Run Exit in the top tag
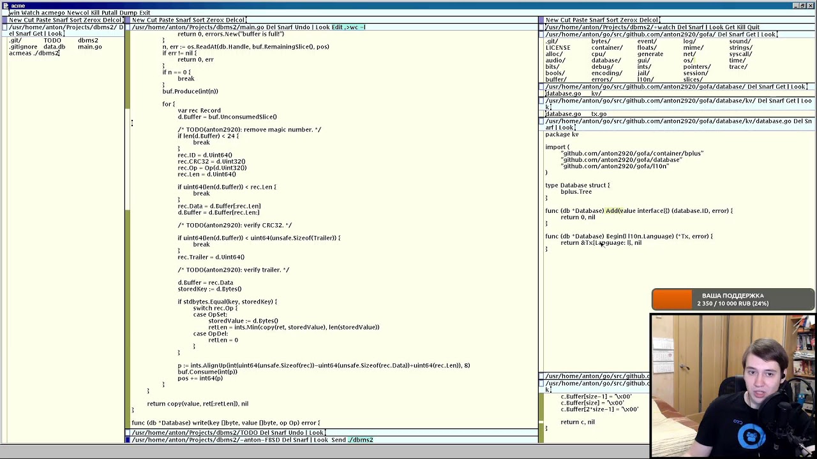Viewport: 817px width, 459px height. pyautogui.click(x=145, y=13)
